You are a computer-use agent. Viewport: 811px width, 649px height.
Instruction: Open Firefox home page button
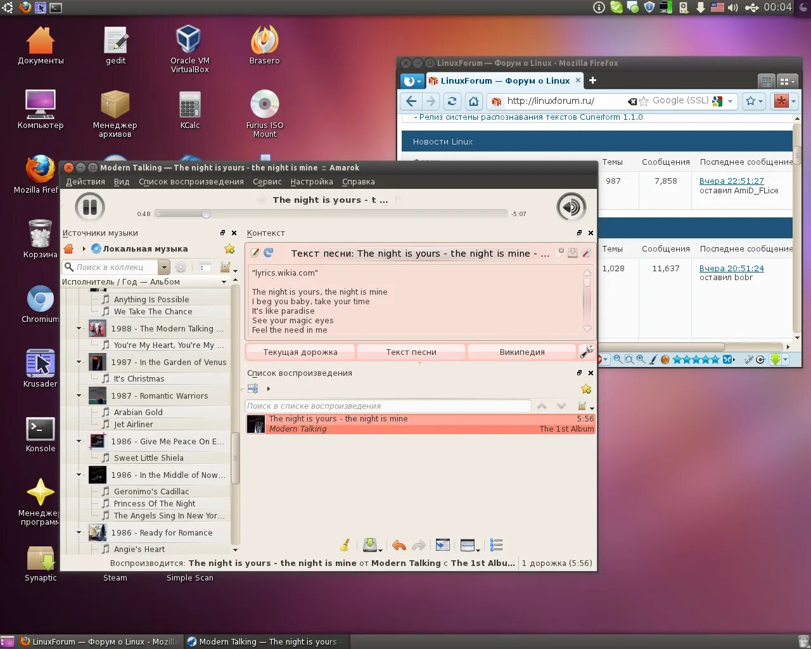point(473,101)
